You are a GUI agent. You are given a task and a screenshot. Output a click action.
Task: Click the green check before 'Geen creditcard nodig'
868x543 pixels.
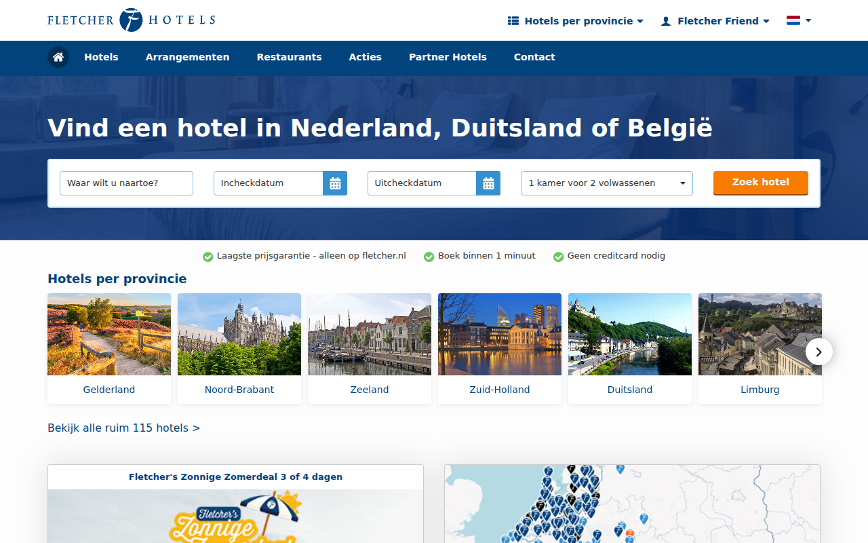tap(559, 257)
